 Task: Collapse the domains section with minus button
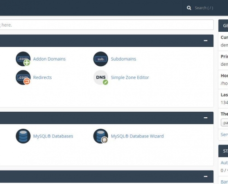point(205,40)
